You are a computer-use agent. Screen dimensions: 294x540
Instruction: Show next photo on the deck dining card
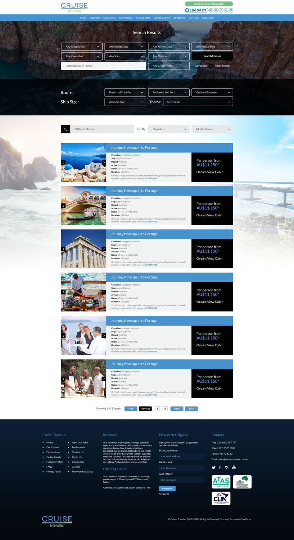click(104, 292)
